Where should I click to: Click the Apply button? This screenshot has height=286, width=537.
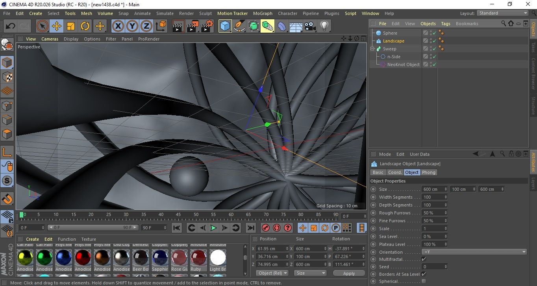[x=349, y=273]
